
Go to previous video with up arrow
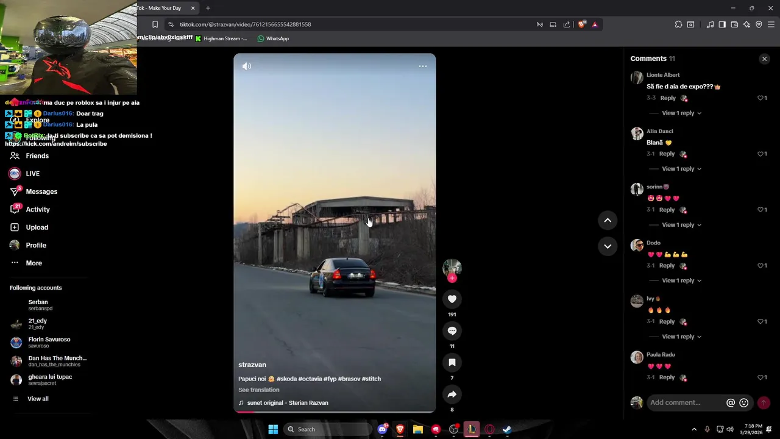[608, 220]
